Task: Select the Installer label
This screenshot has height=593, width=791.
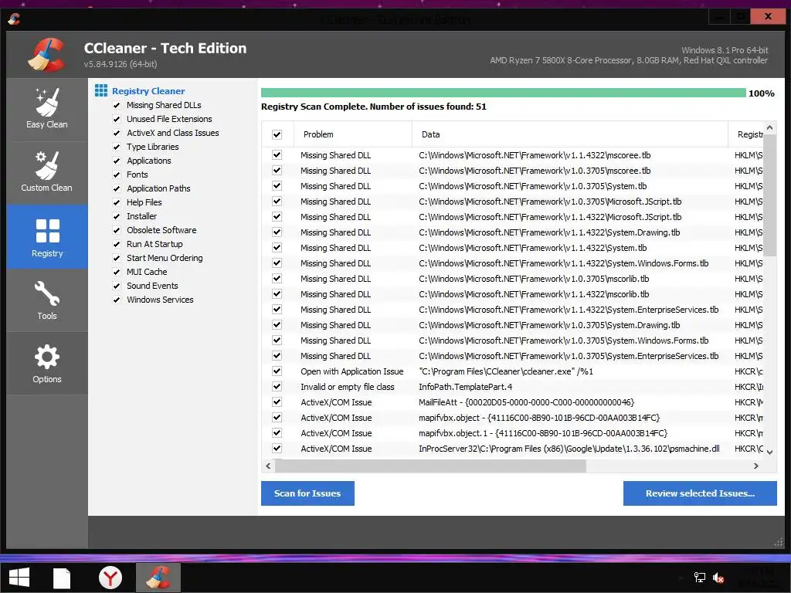Action: 142,216
